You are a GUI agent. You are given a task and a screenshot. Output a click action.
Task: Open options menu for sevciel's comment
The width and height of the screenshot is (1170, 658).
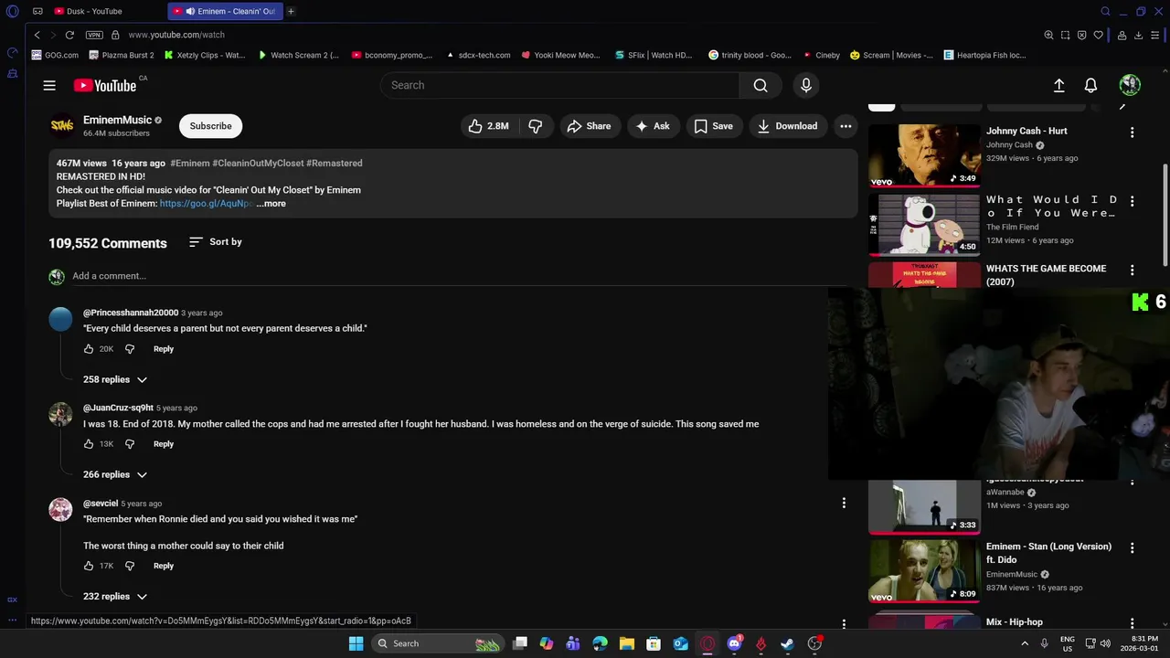pyautogui.click(x=844, y=503)
